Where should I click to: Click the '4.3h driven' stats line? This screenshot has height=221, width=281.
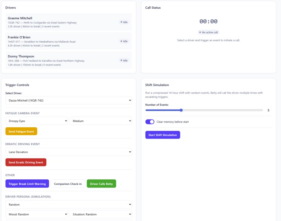point(34,46)
